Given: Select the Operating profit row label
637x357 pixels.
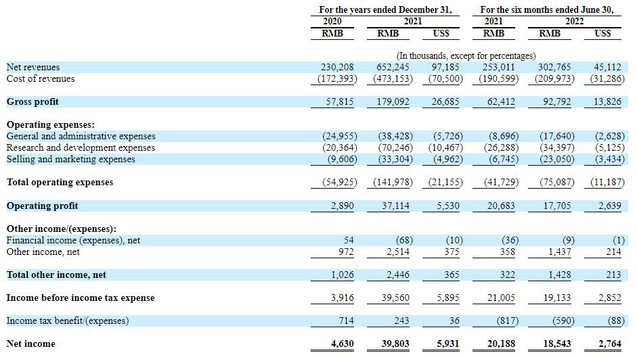Looking at the screenshot, I should click(42, 206).
